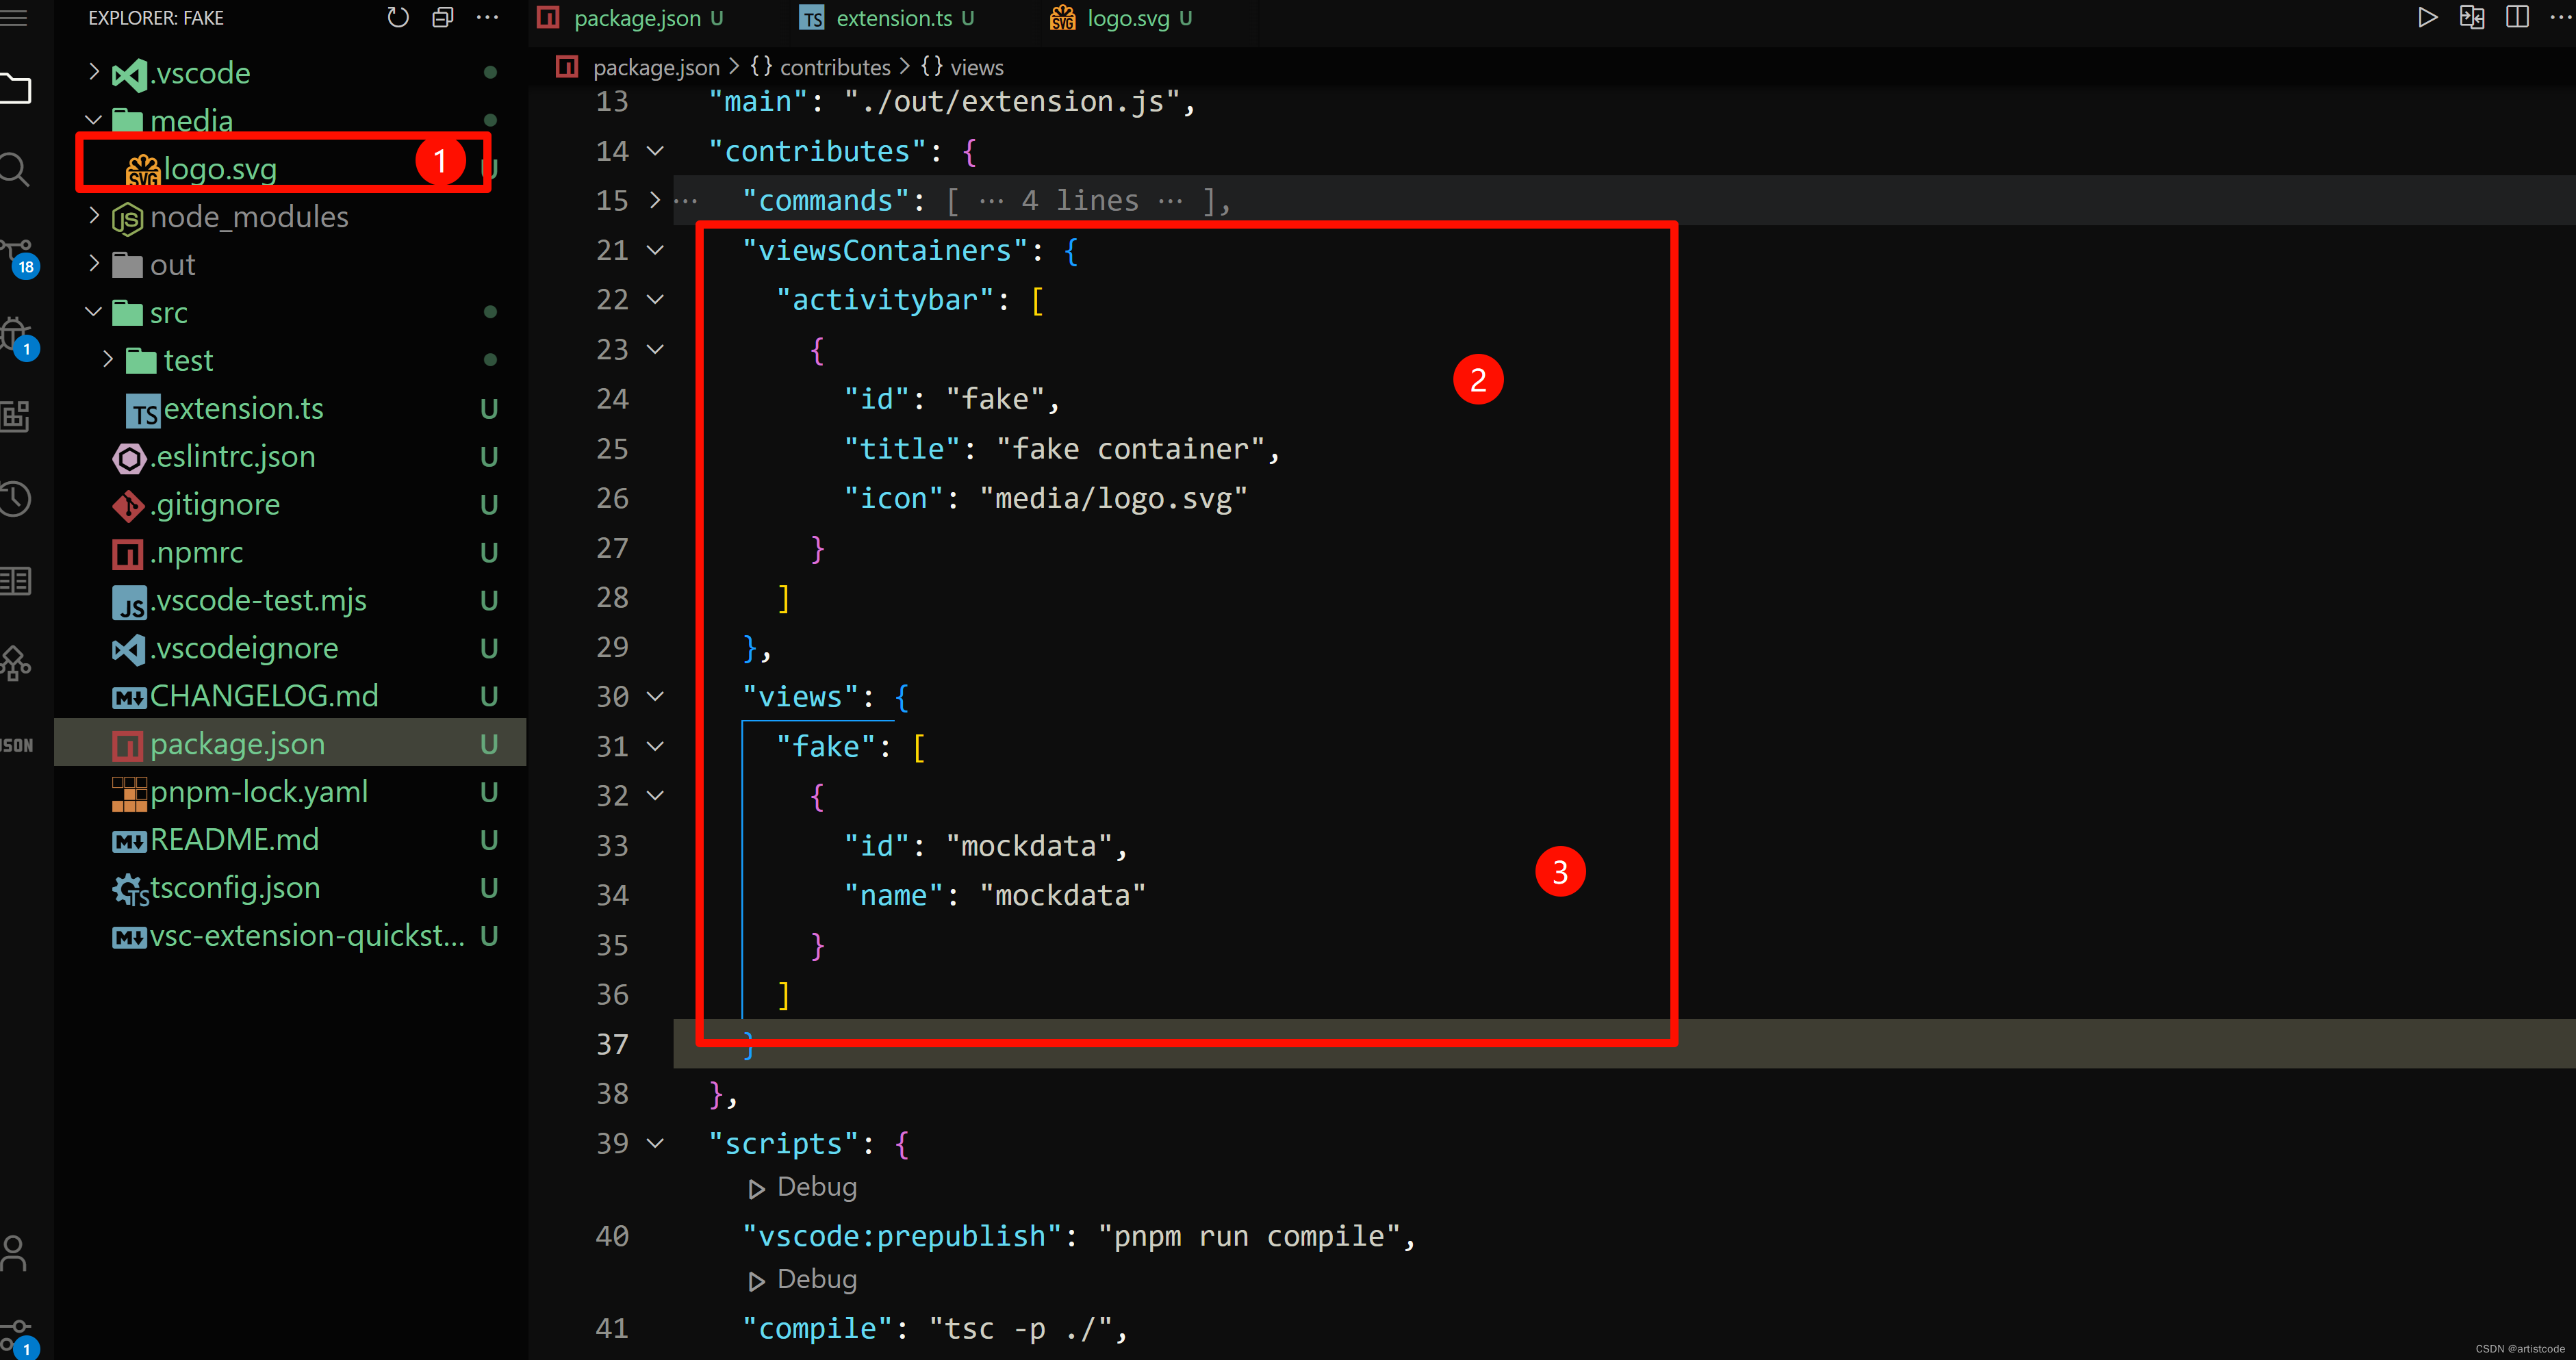Click contributes in the breadcrumb
Viewport: 2576px width, 1360px height.
tap(834, 67)
